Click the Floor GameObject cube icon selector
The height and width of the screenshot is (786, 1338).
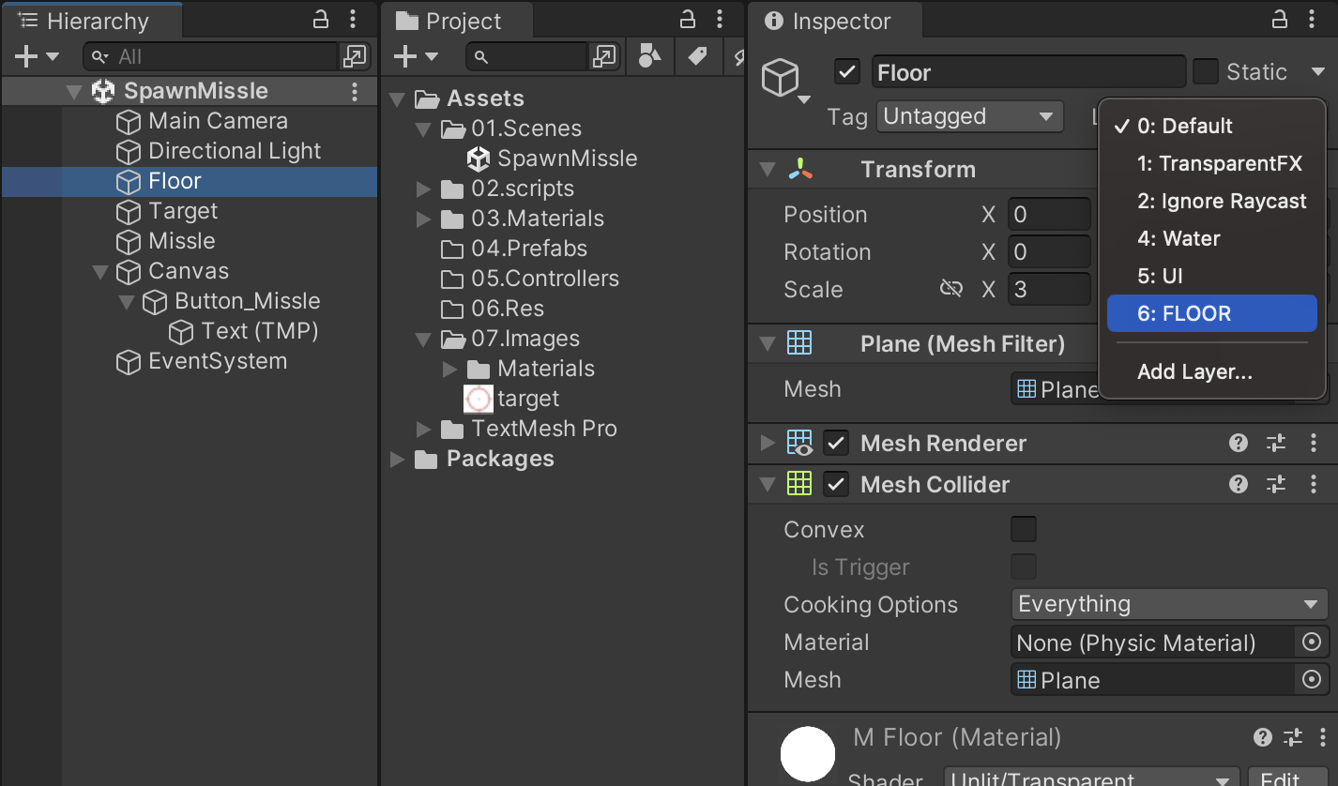(x=784, y=80)
